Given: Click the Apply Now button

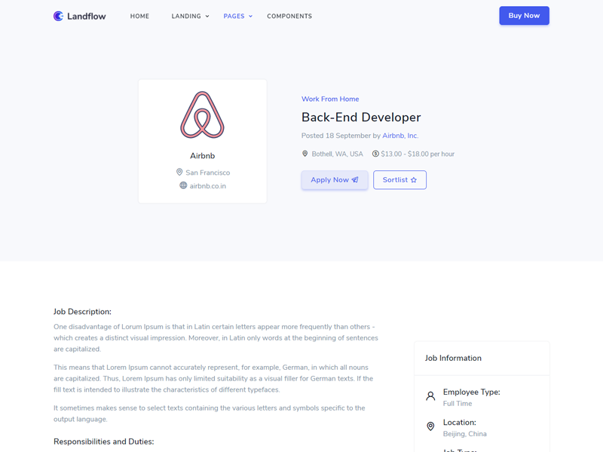Looking at the screenshot, I should coord(335,180).
